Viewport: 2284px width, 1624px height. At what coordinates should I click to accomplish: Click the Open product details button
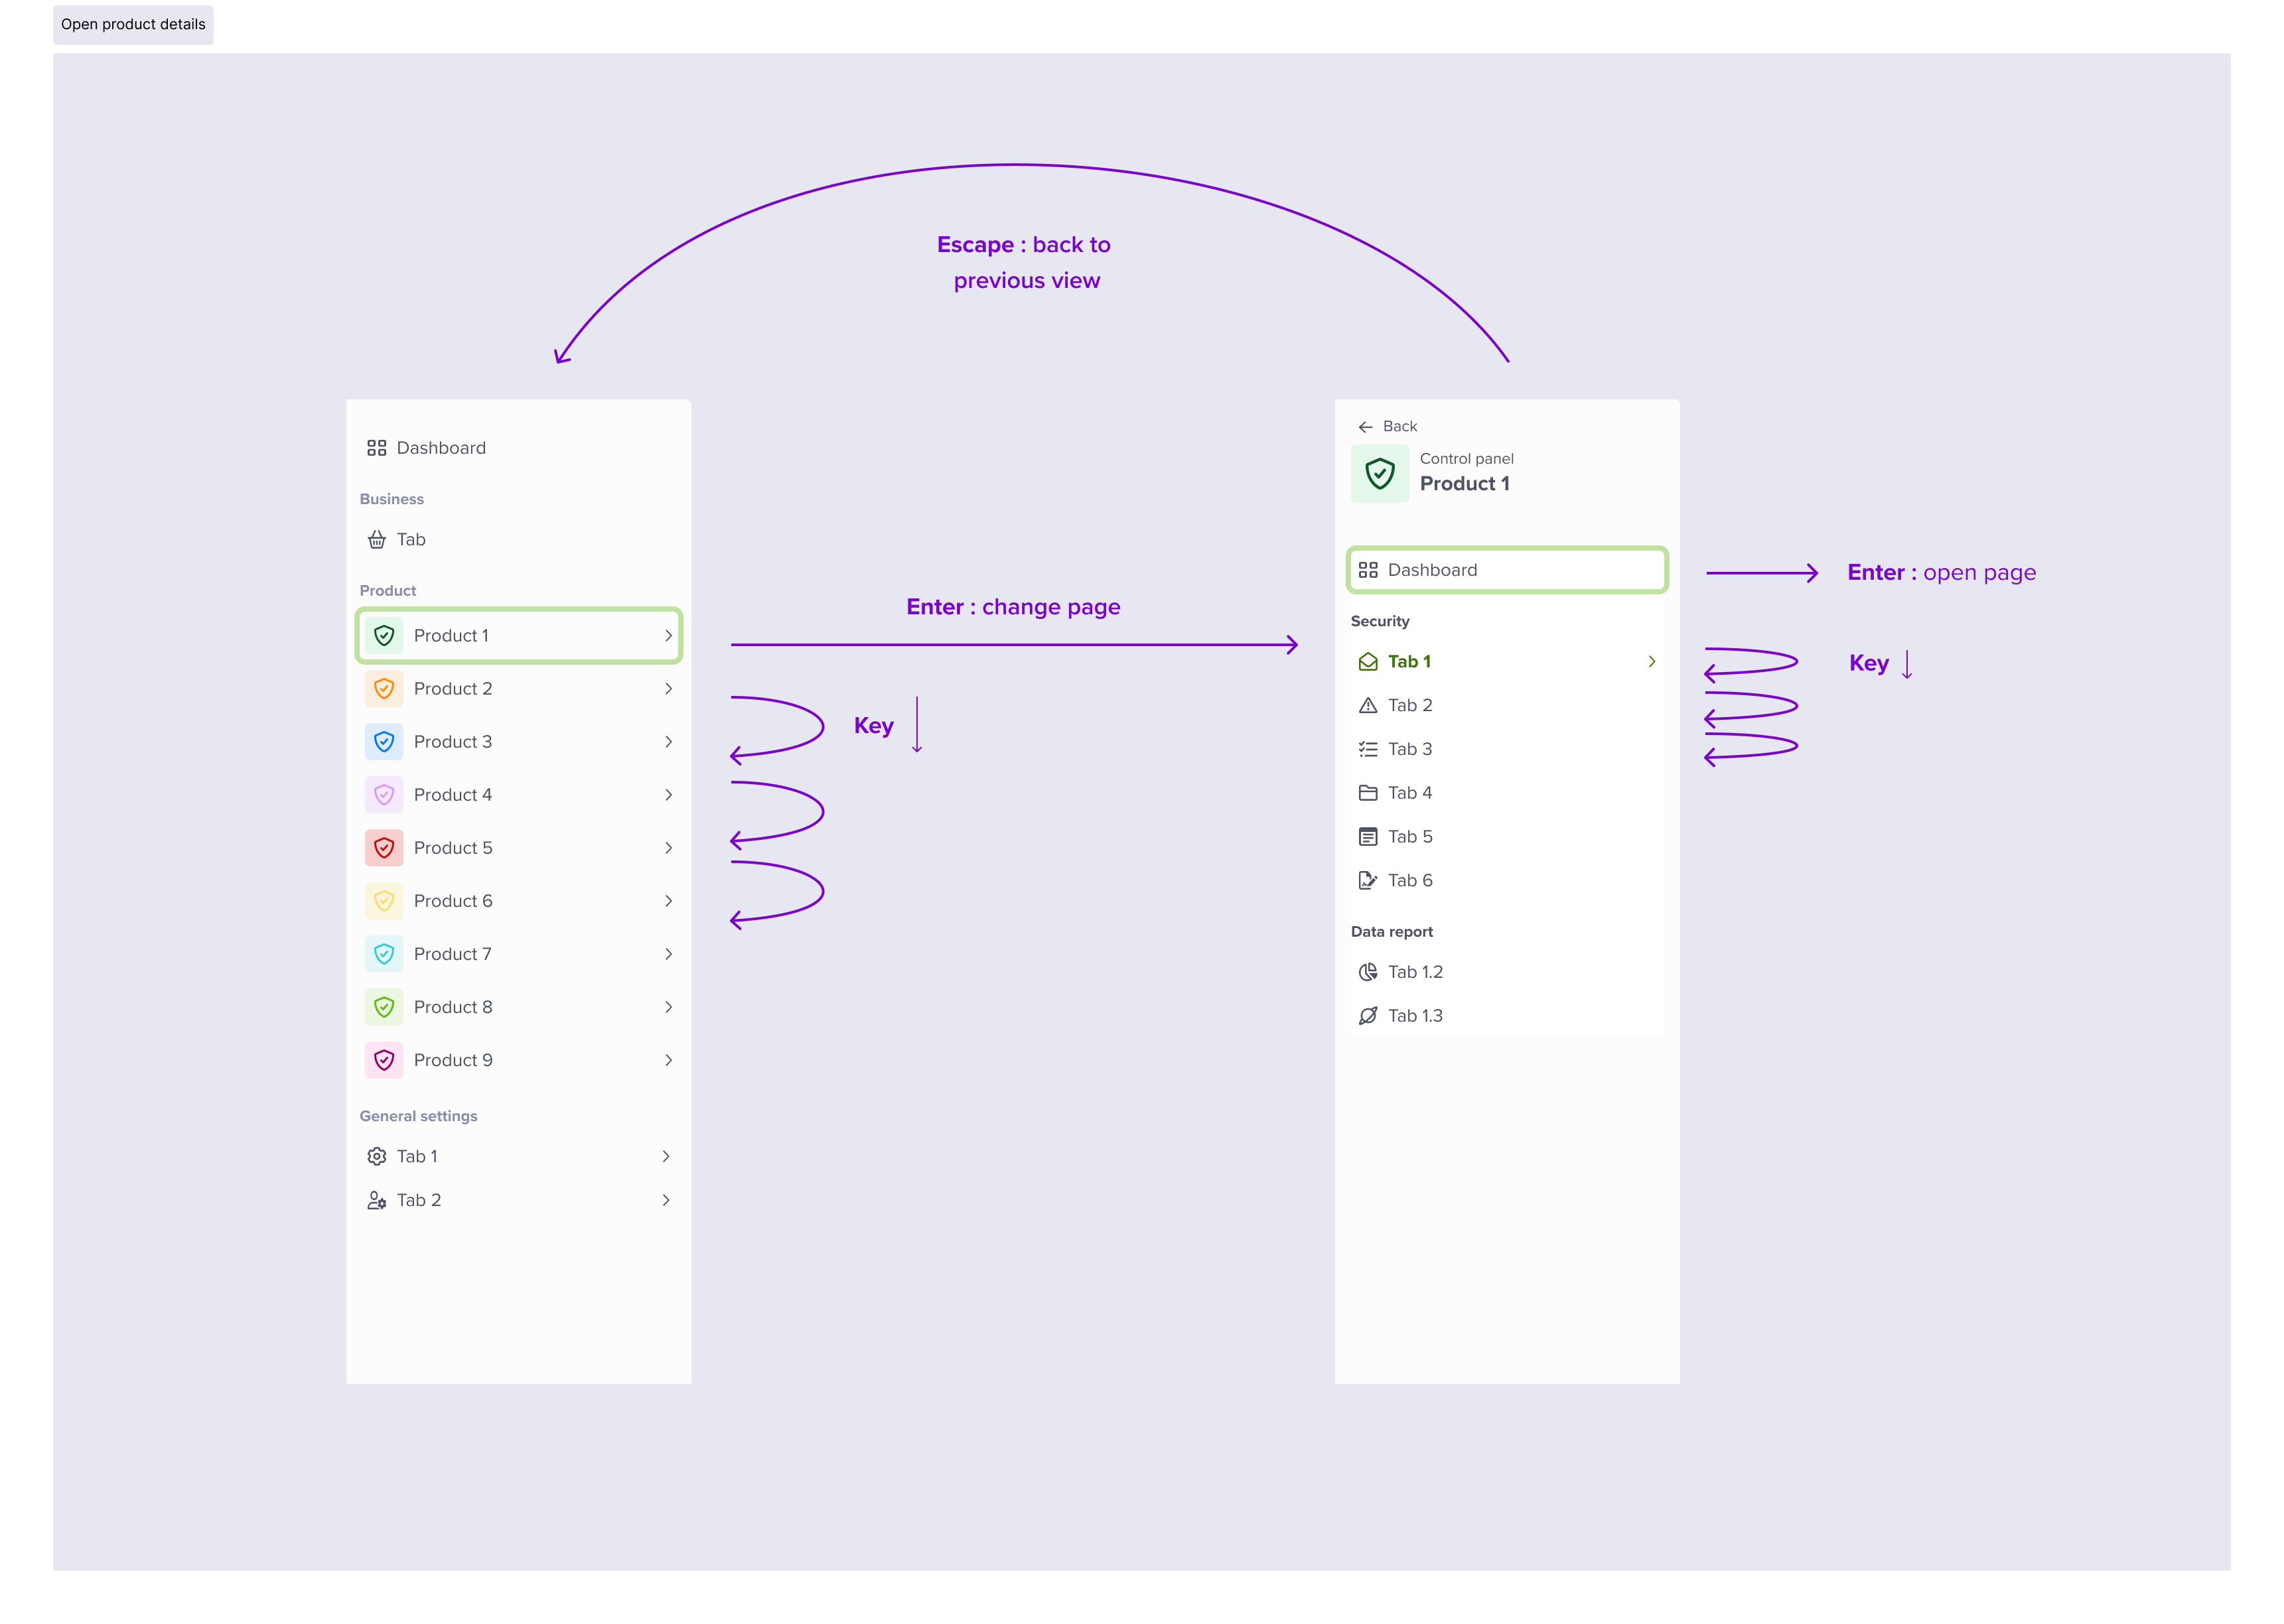[133, 24]
